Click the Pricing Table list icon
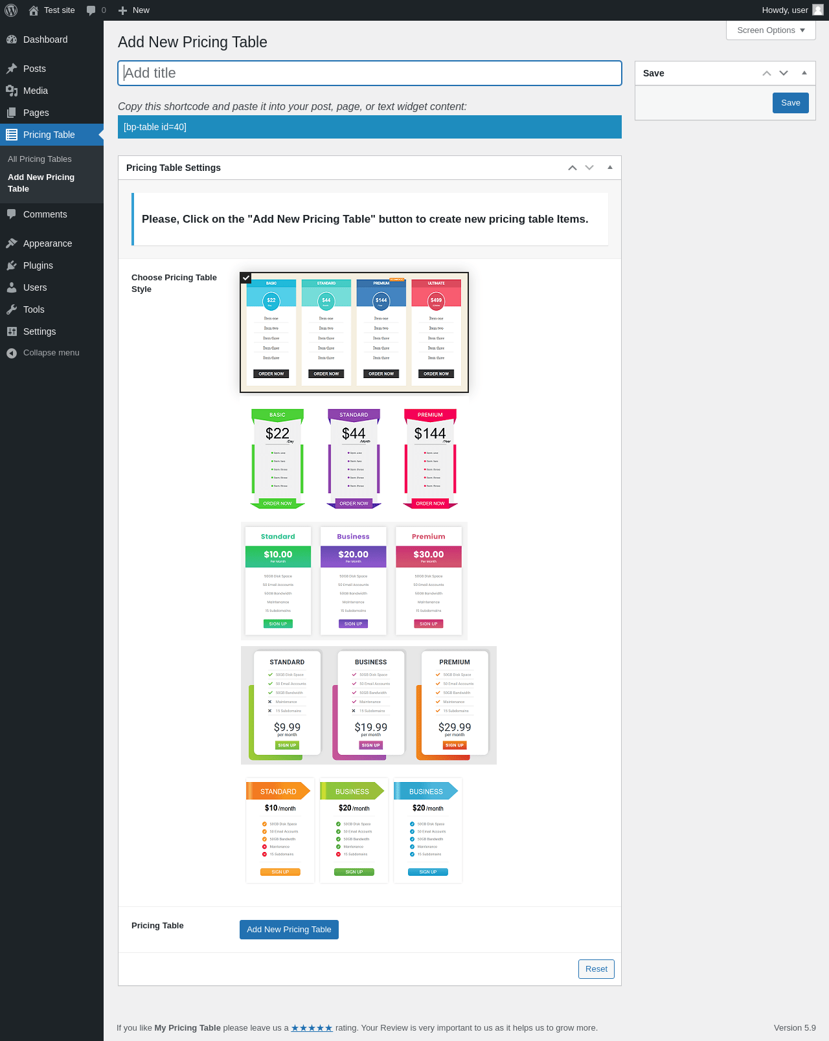Screen dimensions: 829x1041 click(12, 135)
